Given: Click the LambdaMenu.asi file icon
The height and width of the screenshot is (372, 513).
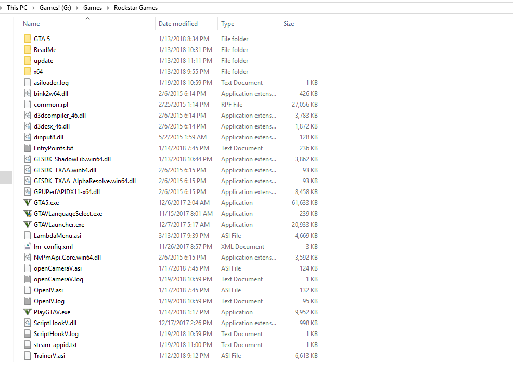Looking at the screenshot, I should (x=28, y=236).
